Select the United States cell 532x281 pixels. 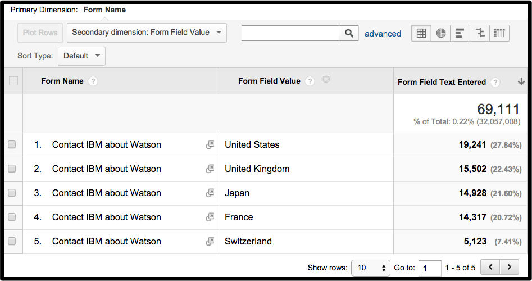pos(252,144)
